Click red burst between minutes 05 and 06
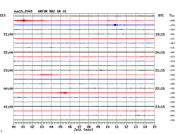 (63, 93)
